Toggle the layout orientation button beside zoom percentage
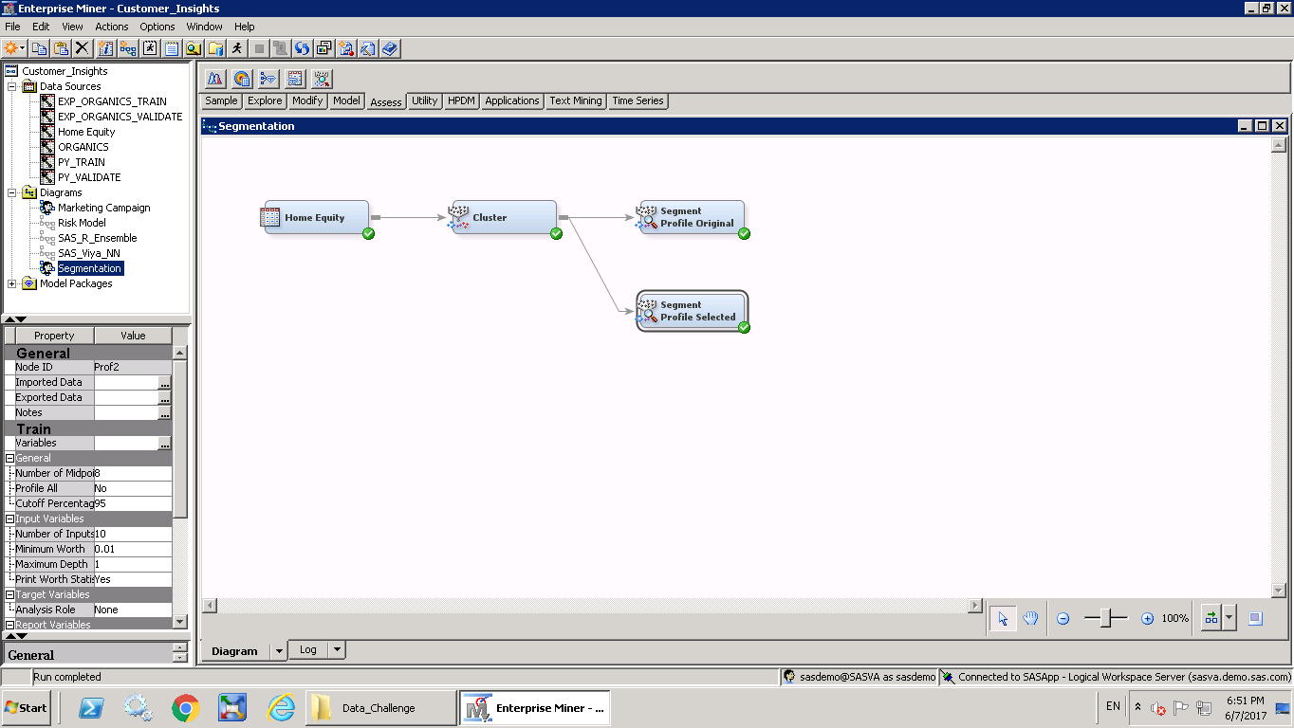The height and width of the screenshot is (728, 1294). coord(1212,617)
